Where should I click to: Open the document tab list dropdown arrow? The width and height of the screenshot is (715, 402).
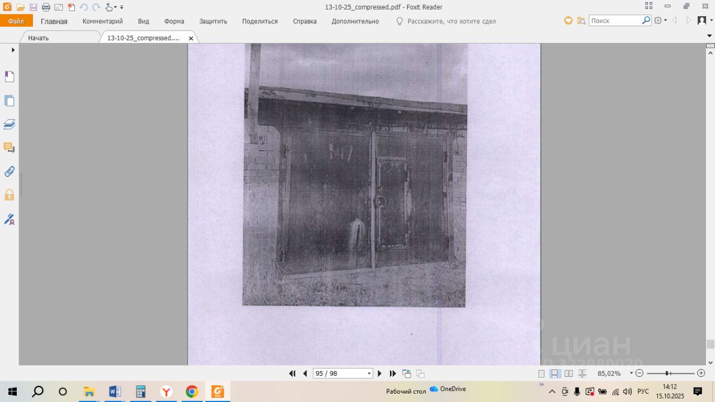709,36
